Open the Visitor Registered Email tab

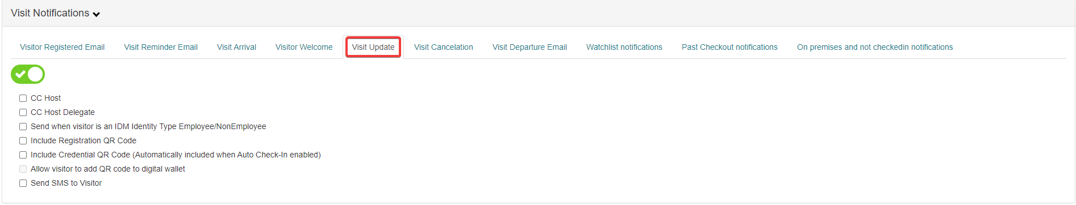point(62,47)
